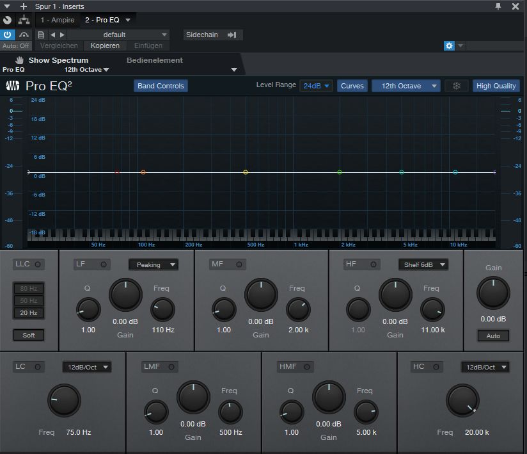This screenshot has height=454, width=527.
Task: Click the red LC band node on curve
Action: click(117, 172)
